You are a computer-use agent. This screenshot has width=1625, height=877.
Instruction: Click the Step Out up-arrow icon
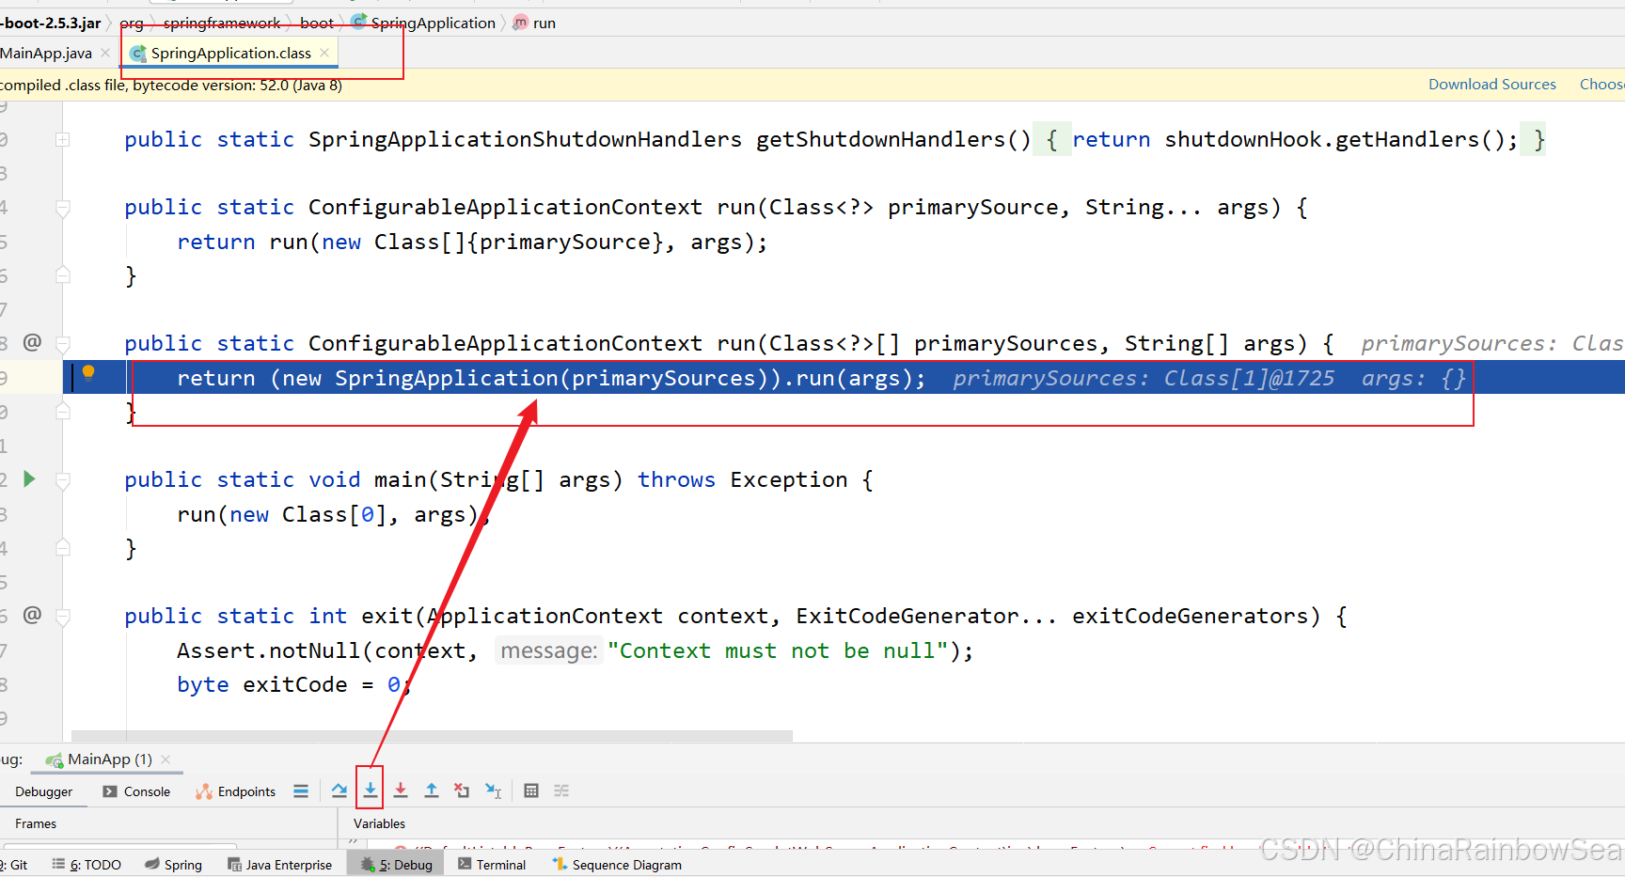click(432, 791)
